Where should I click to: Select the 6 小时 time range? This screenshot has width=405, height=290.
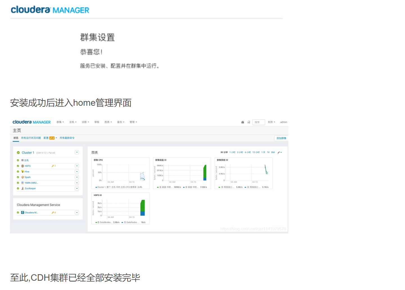pyautogui.click(x=248, y=152)
